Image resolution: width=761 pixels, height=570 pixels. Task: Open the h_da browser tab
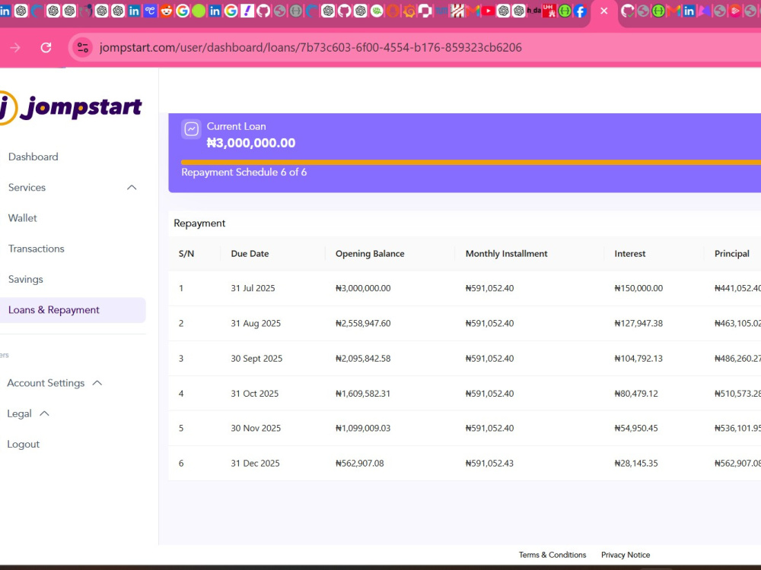click(534, 10)
